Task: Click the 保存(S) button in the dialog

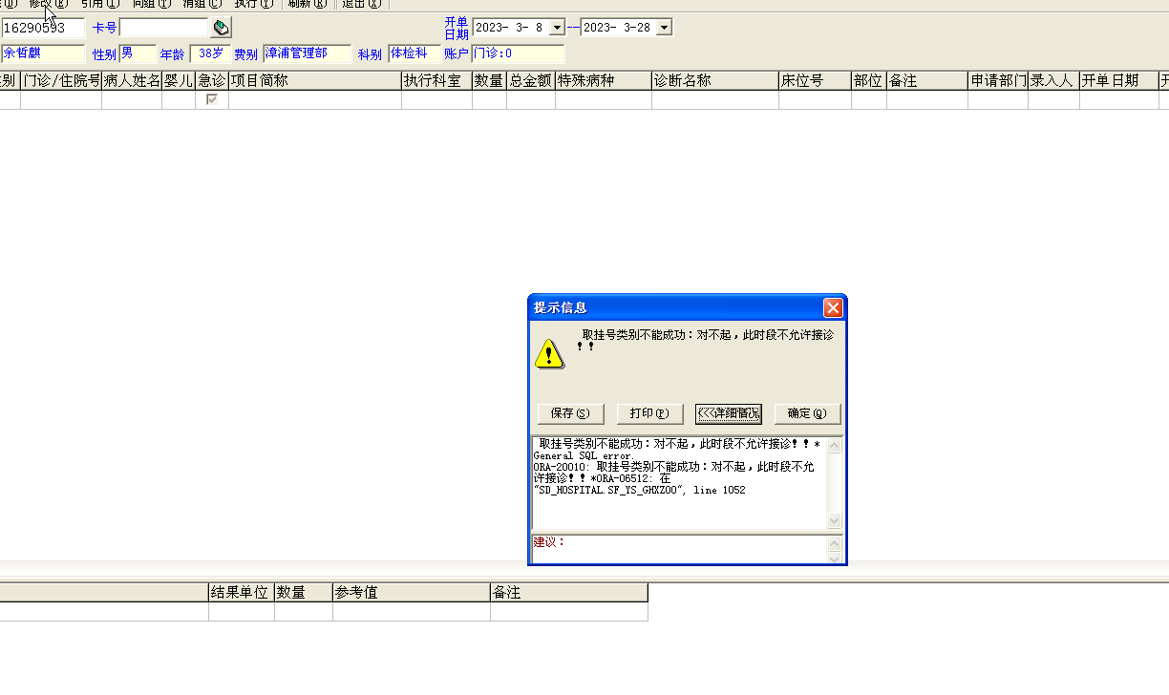Action: click(x=571, y=413)
